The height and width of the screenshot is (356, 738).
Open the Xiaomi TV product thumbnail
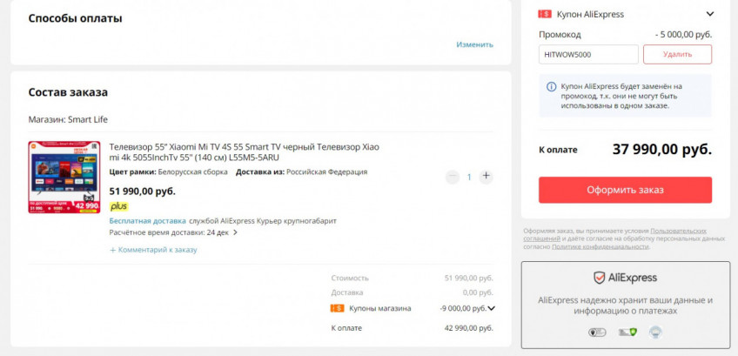(x=64, y=178)
